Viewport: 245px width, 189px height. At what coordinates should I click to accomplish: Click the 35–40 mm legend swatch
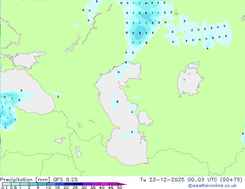(95, 184)
